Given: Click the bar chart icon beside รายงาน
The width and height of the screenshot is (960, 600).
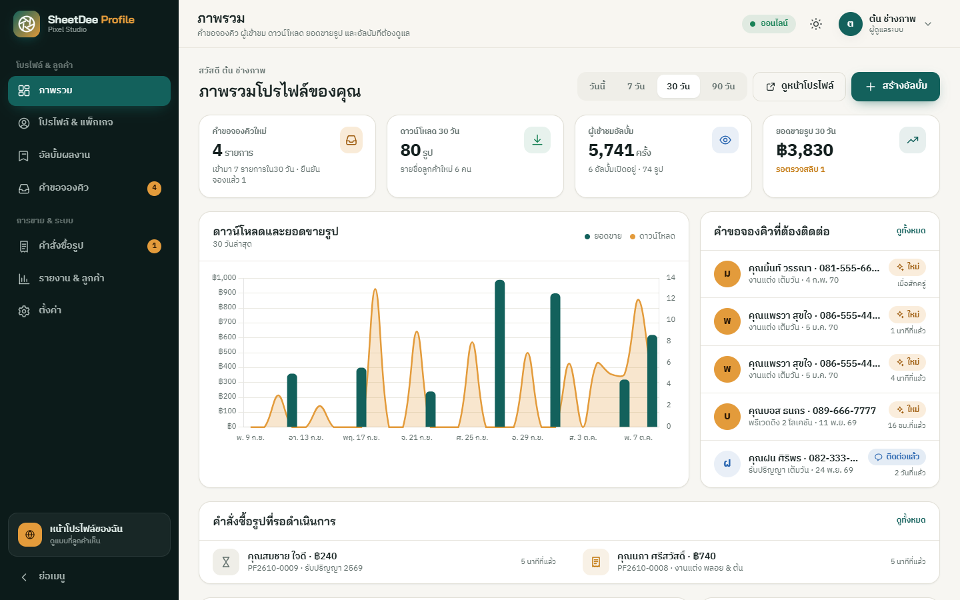Looking at the screenshot, I should click(24, 279).
